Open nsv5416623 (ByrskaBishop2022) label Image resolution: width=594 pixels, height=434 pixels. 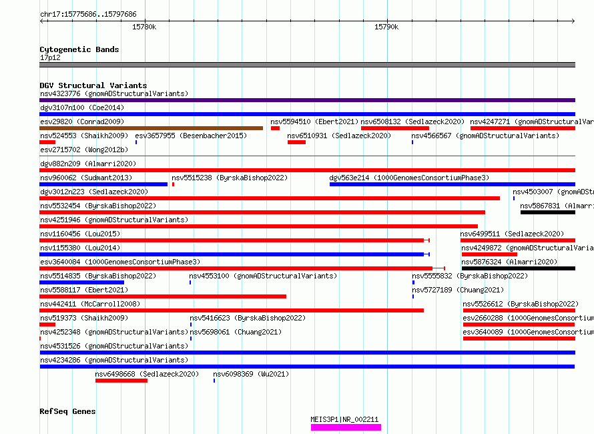pos(248,318)
